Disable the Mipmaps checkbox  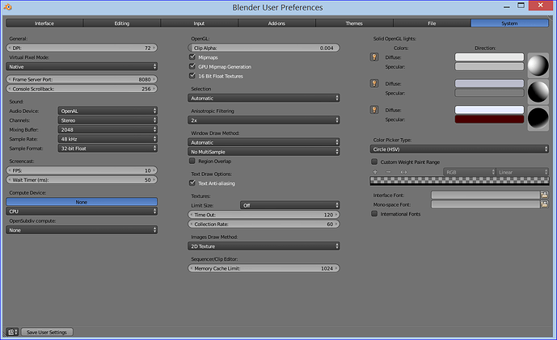192,57
